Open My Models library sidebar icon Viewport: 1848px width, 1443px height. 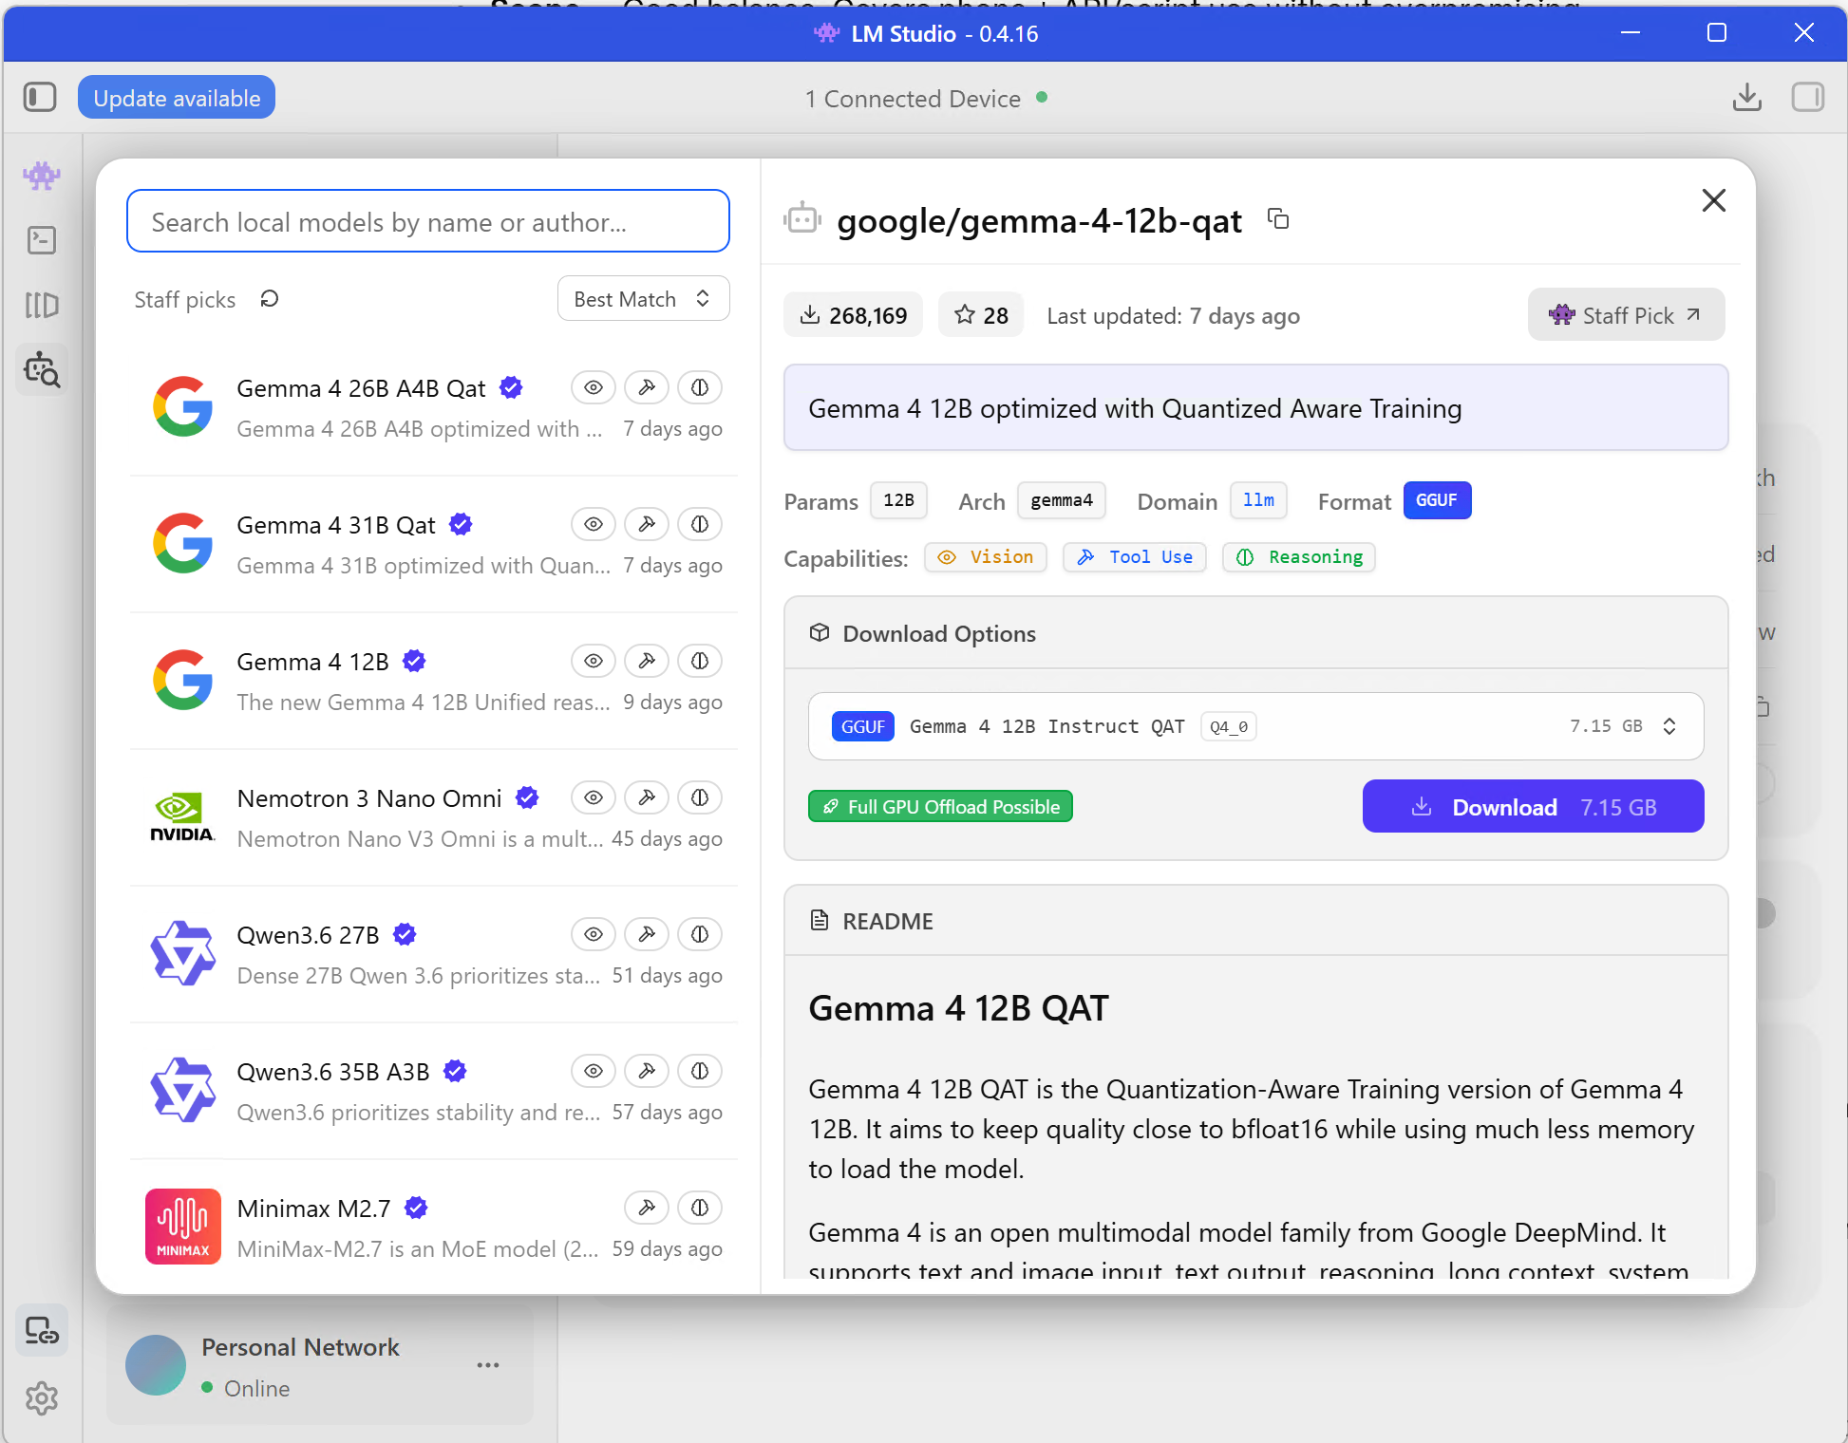tap(42, 305)
